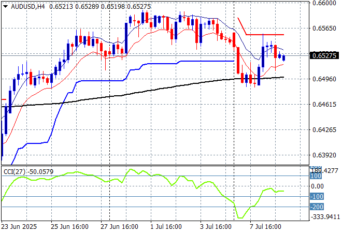Click the CCI -200 level label
The height and width of the screenshot is (233, 342).
[317, 207]
